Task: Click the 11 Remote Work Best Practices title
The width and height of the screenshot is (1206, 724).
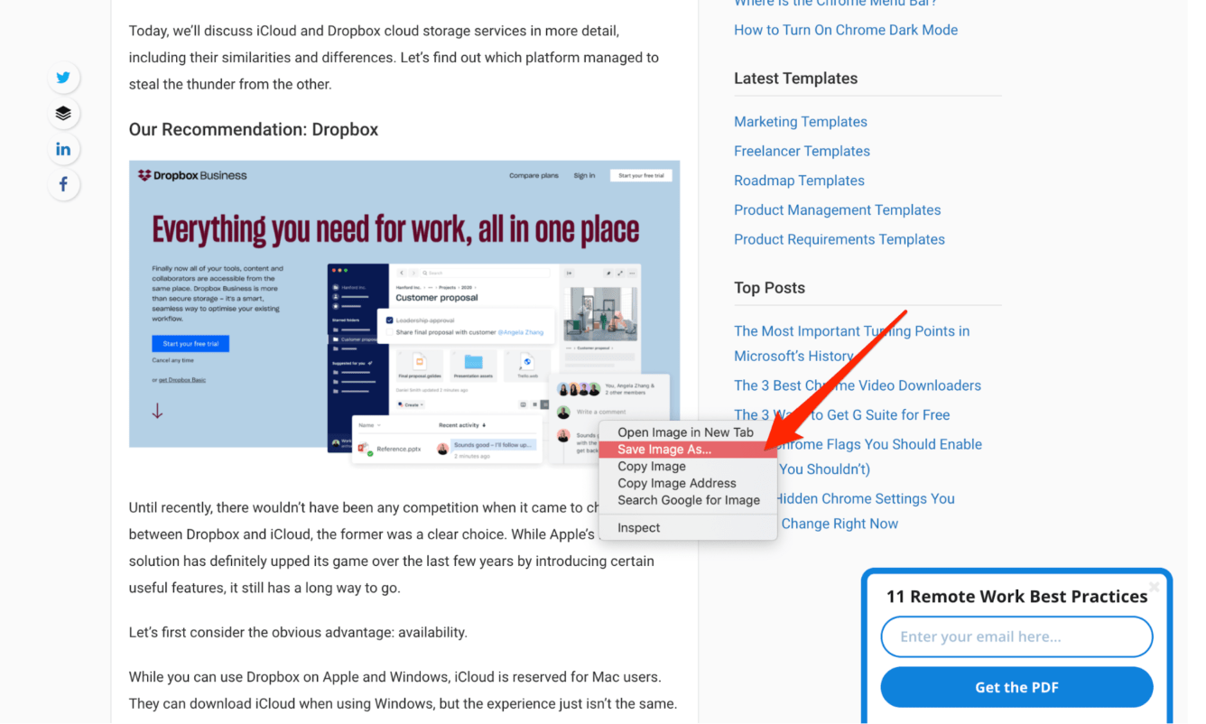Action: click(x=1016, y=597)
